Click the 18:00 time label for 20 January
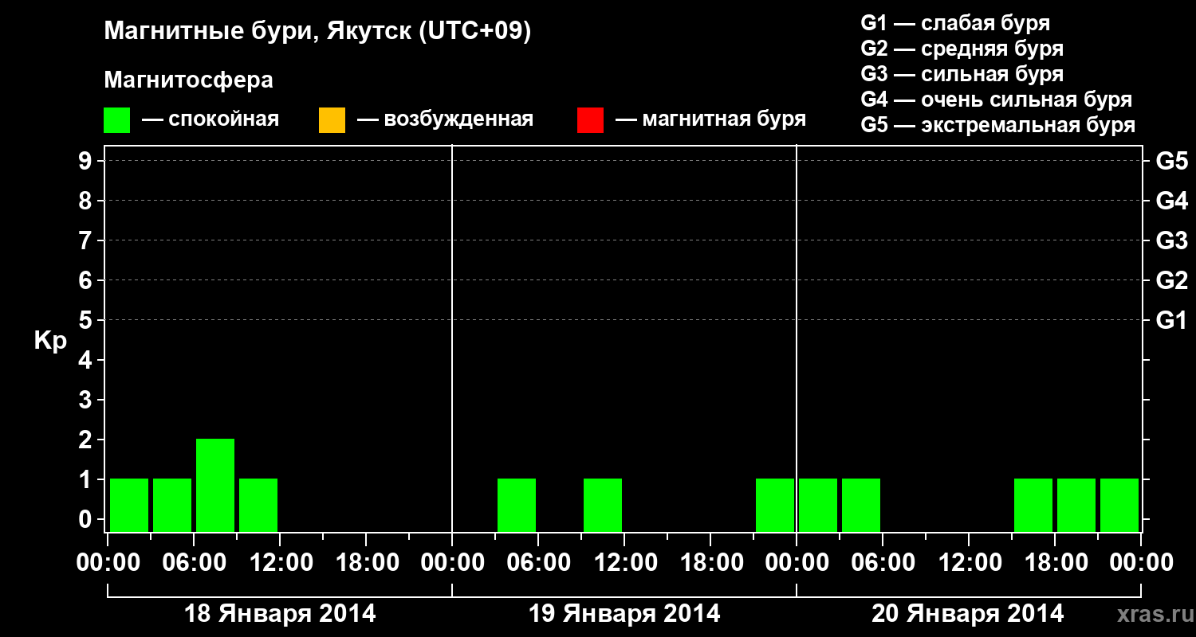 tap(1055, 563)
